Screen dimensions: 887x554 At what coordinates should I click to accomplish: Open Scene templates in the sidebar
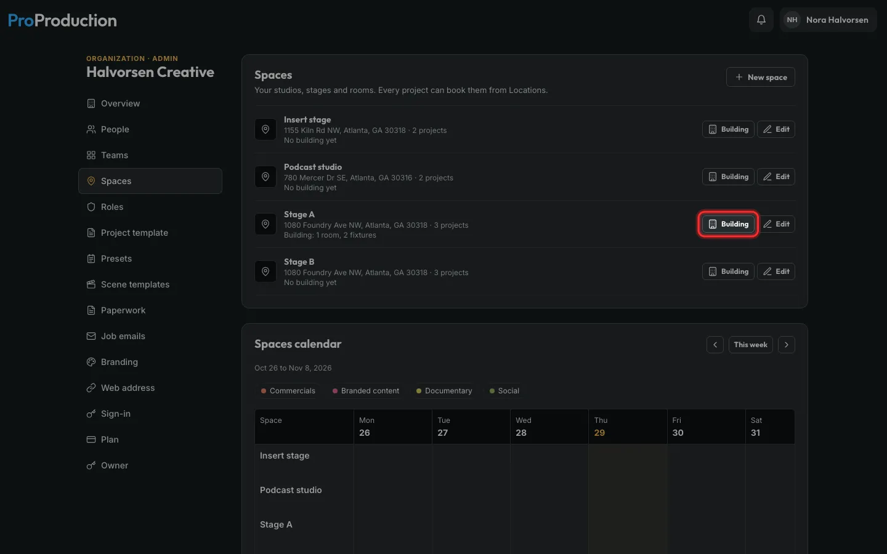coord(150,284)
